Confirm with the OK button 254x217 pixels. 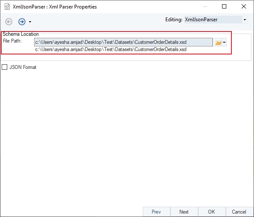click(211, 211)
